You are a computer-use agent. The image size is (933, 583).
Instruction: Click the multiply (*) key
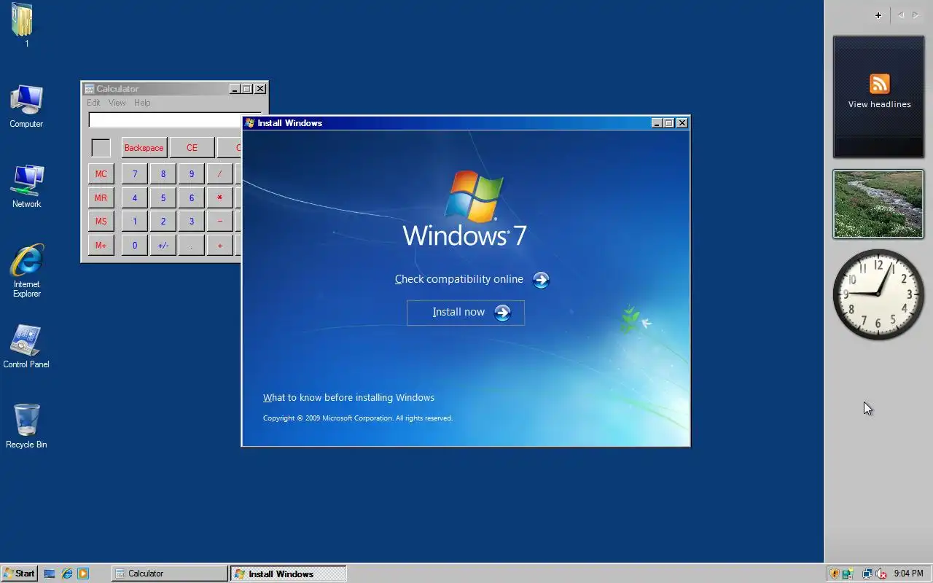pyautogui.click(x=219, y=198)
